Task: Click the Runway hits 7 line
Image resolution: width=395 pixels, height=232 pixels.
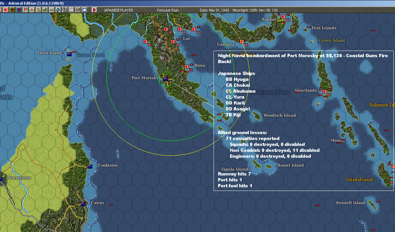Action: [x=234, y=174]
